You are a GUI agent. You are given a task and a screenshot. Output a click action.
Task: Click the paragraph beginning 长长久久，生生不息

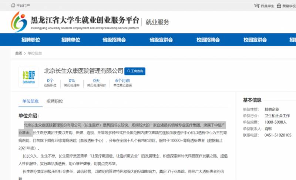123,160
